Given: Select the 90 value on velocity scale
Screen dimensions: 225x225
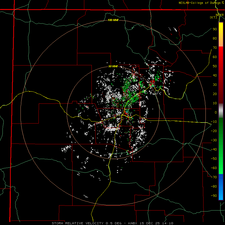Looking at the screenshot, I should click(x=215, y=29).
